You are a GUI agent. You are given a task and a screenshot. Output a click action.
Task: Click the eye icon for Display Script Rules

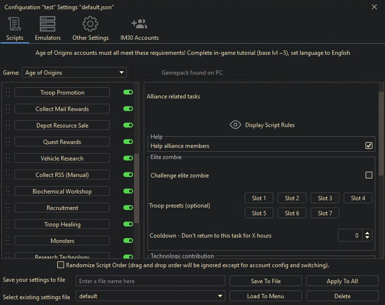coord(235,125)
